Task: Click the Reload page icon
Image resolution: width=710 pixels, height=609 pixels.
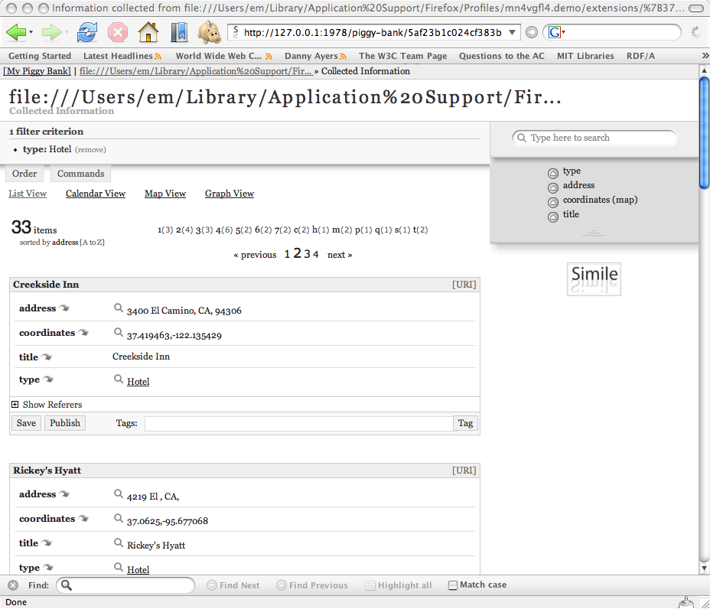Action: [87, 32]
